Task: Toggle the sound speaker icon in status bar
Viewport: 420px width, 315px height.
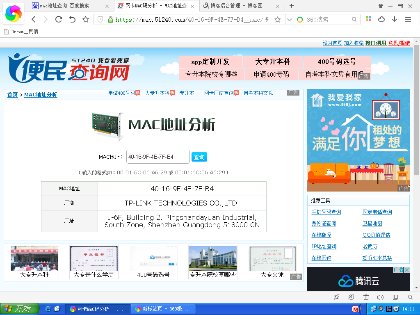Action: (x=380, y=297)
